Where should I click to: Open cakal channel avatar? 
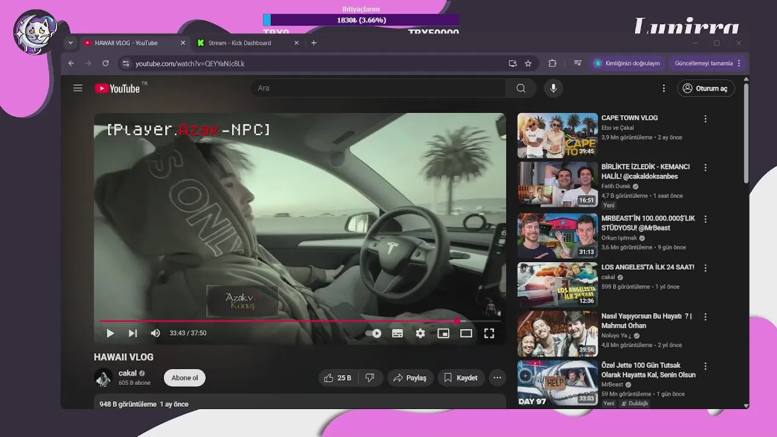click(103, 378)
